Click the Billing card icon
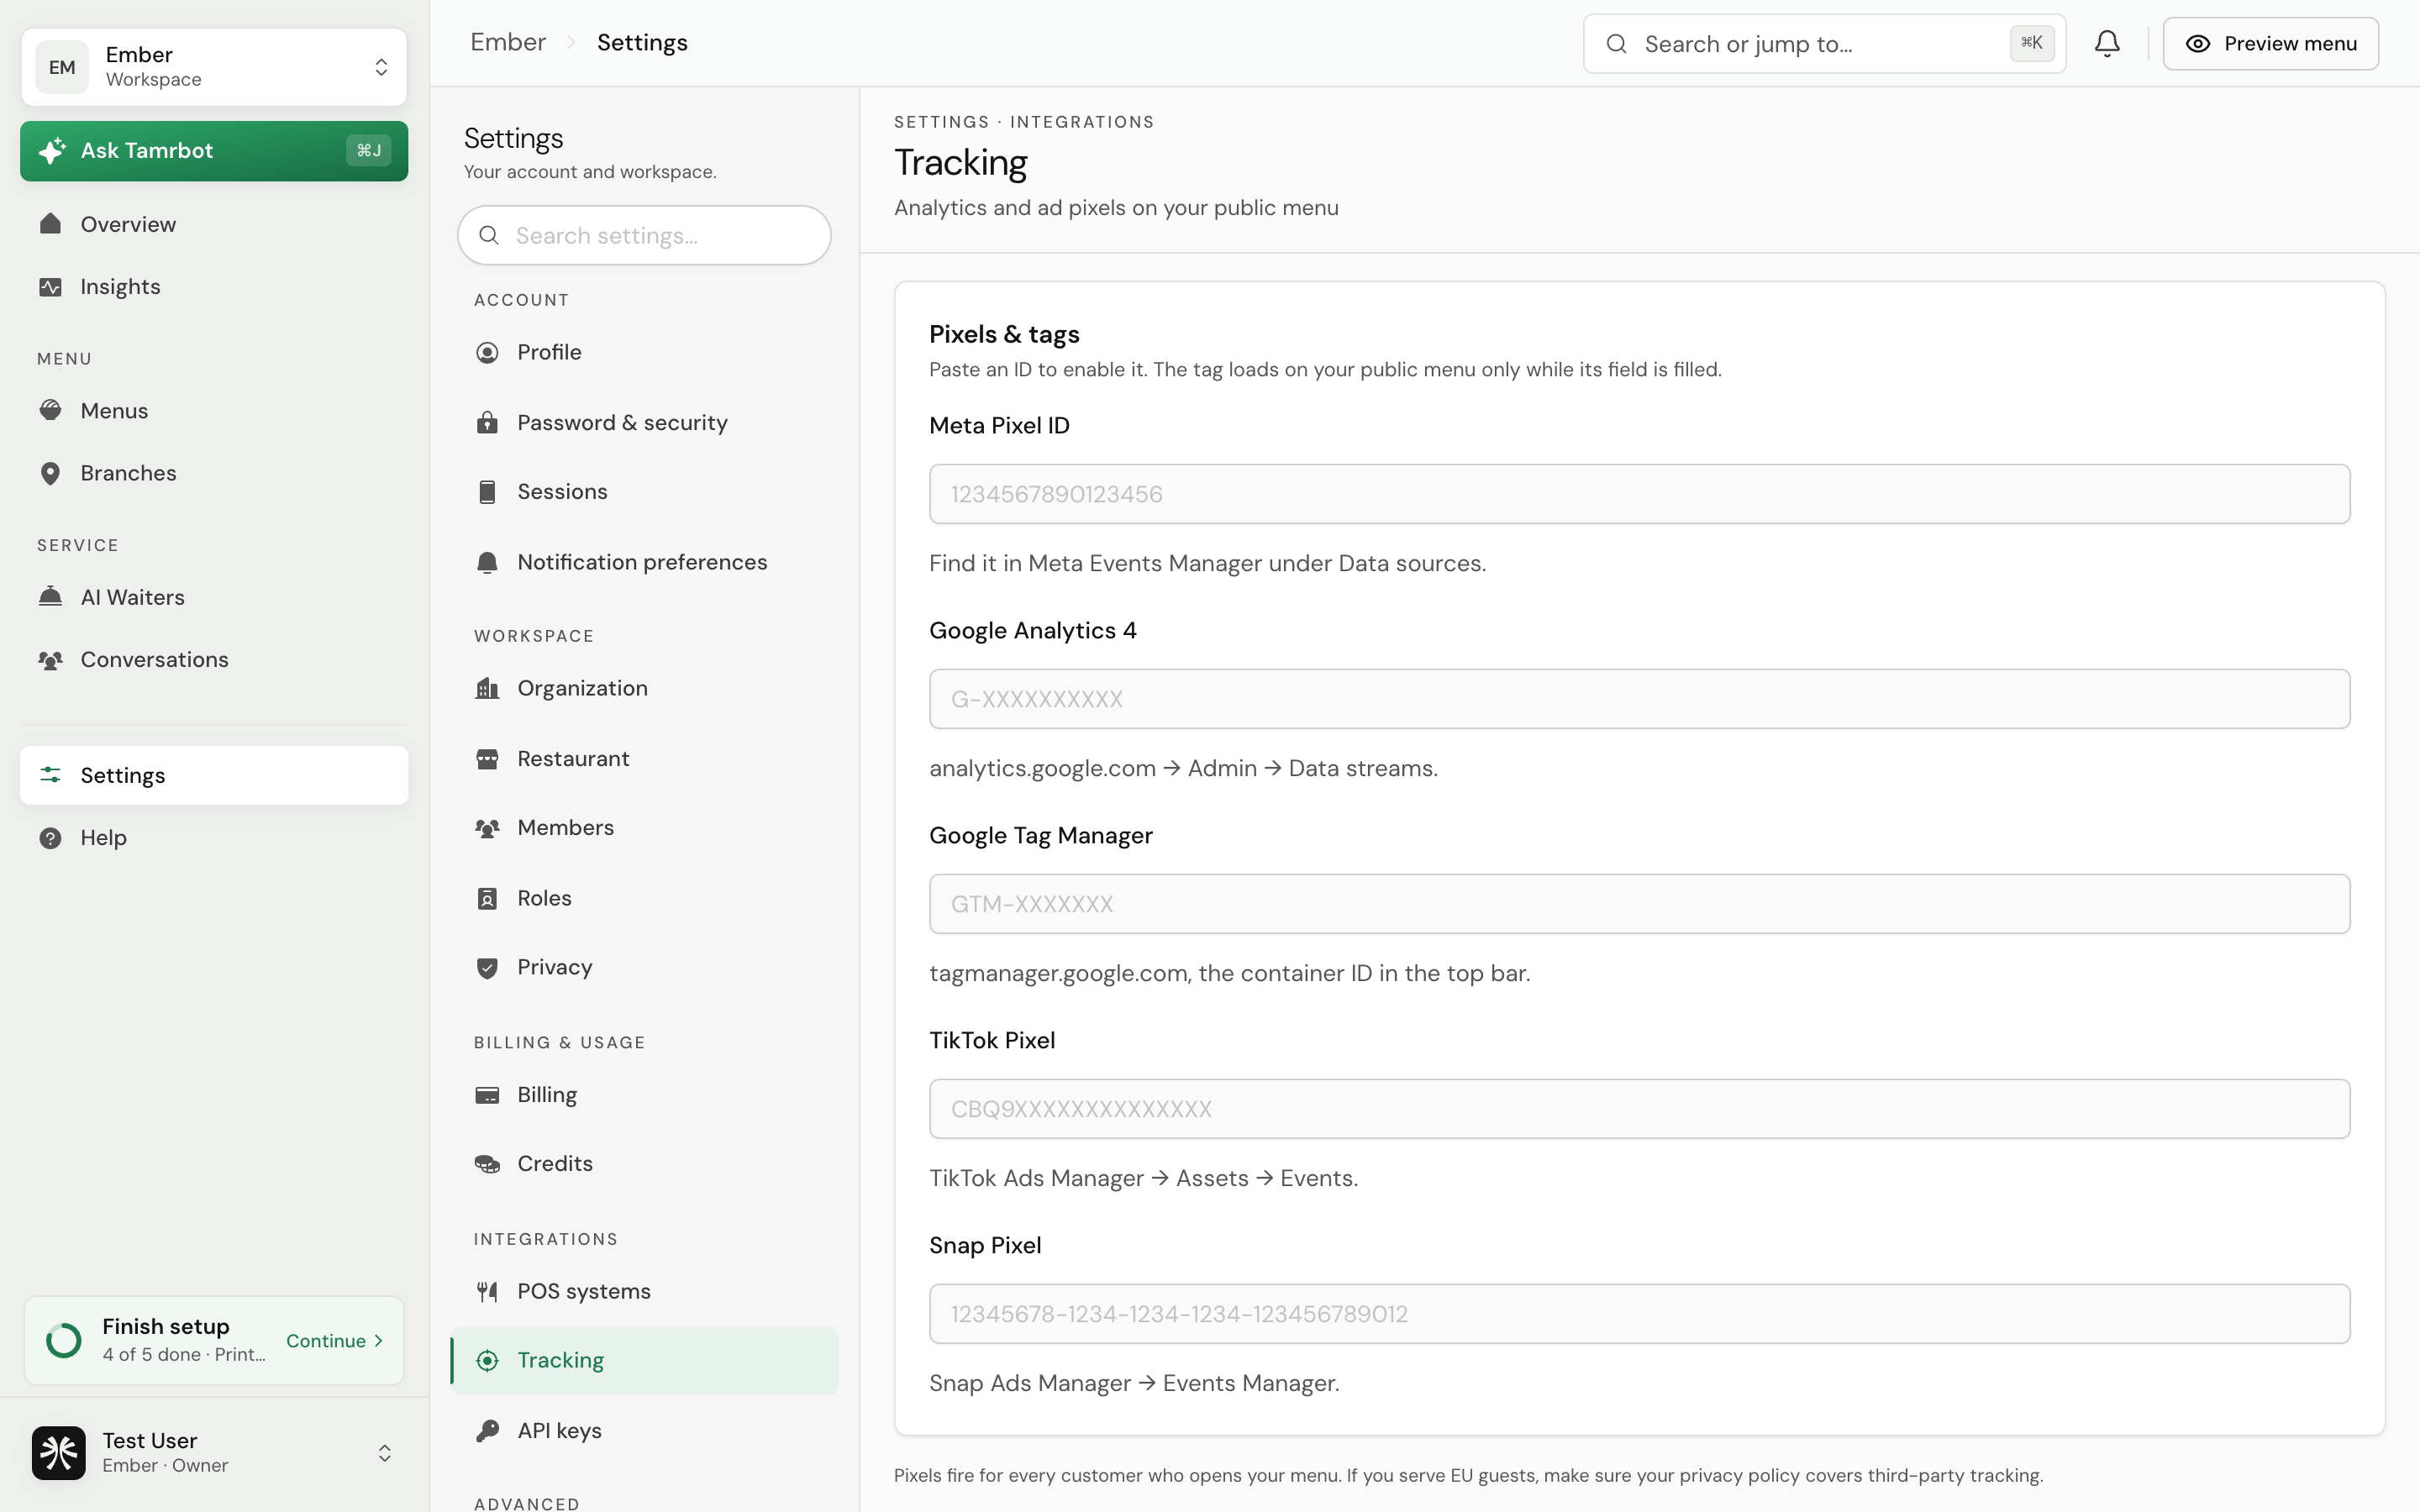 coord(487,1095)
